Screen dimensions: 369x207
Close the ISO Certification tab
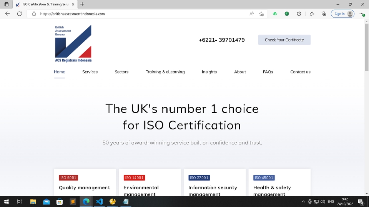tap(73, 4)
